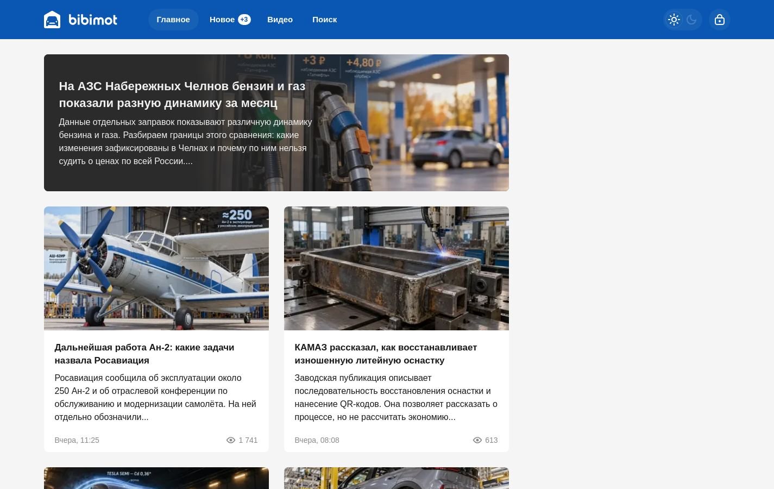The width and height of the screenshot is (774, 489).
Task: Click the gray car assembly thumbnail
Action: pos(397,478)
